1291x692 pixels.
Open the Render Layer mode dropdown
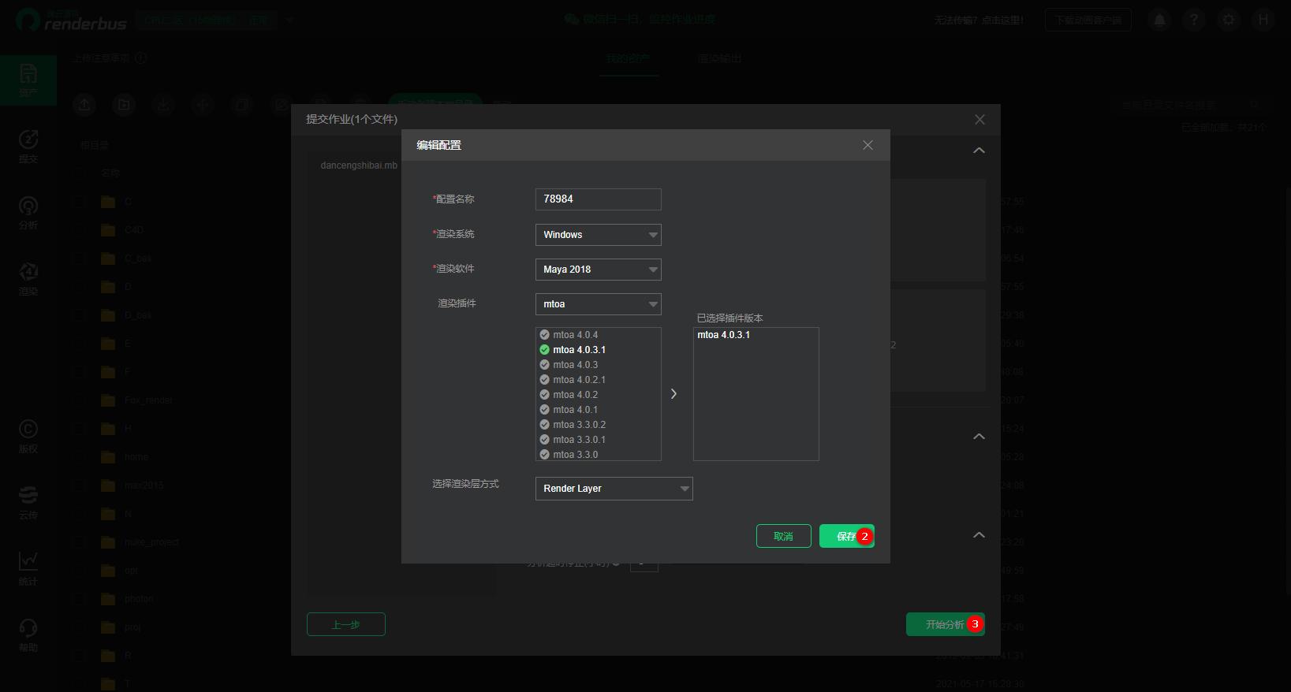614,489
